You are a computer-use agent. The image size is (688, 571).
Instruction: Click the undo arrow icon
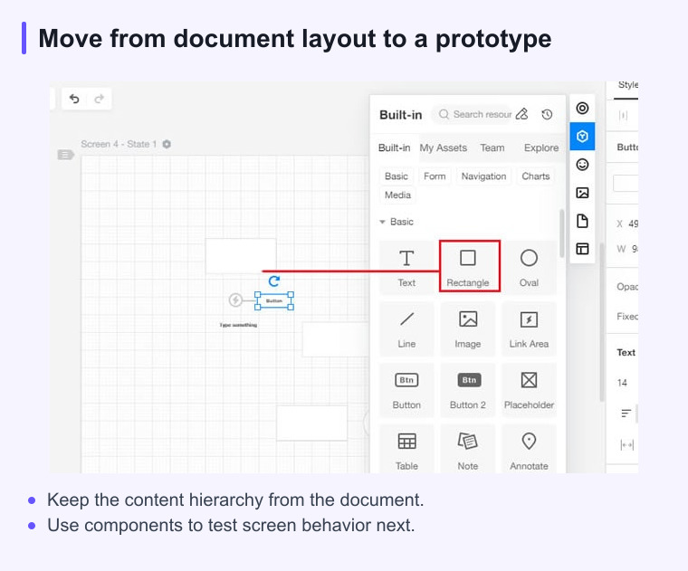point(74,99)
